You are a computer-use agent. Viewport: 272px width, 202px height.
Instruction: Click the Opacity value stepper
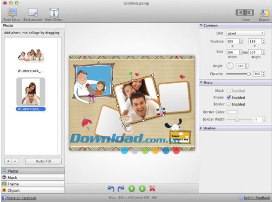tap(263, 74)
